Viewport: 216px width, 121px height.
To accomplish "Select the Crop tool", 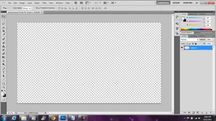I will (x=4, y=31).
